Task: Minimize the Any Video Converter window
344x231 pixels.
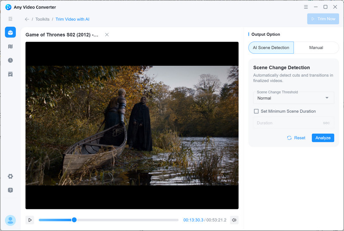Action: tap(316, 7)
